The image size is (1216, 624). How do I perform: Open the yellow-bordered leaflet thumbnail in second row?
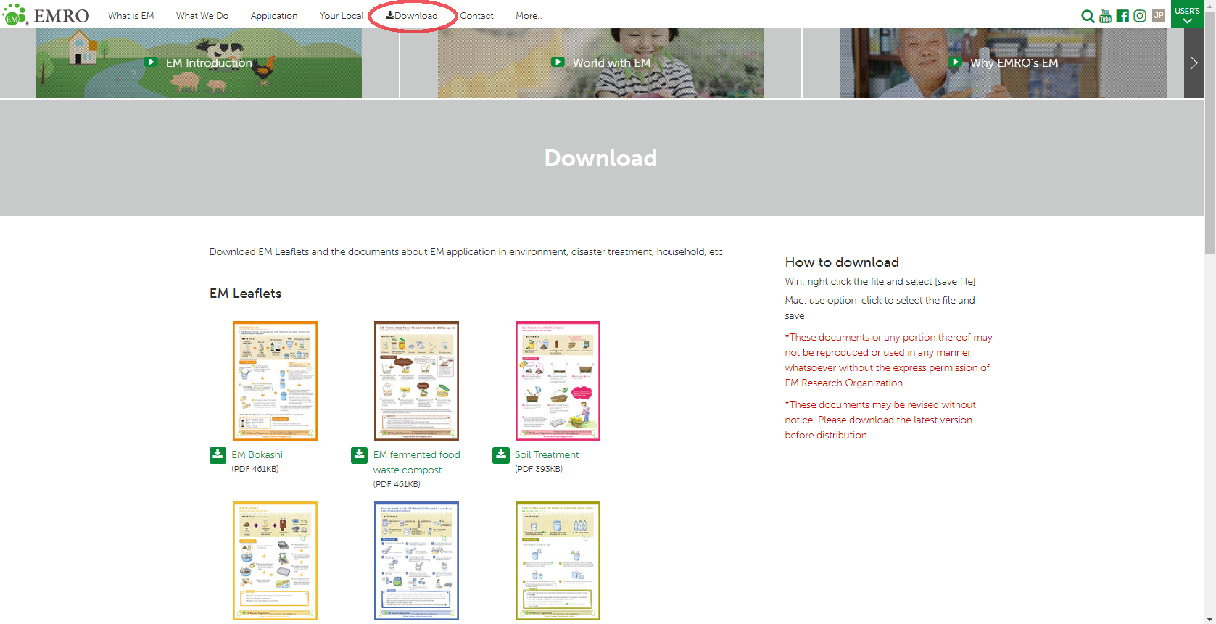tap(275, 560)
